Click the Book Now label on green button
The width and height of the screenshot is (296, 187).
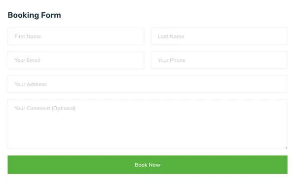pos(148,165)
